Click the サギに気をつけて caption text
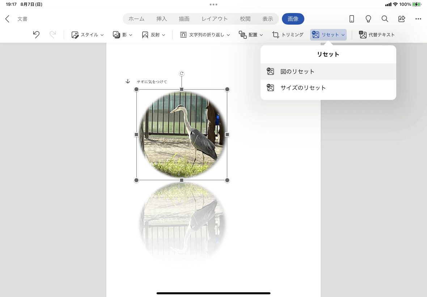The height and width of the screenshot is (297, 427). point(152,81)
